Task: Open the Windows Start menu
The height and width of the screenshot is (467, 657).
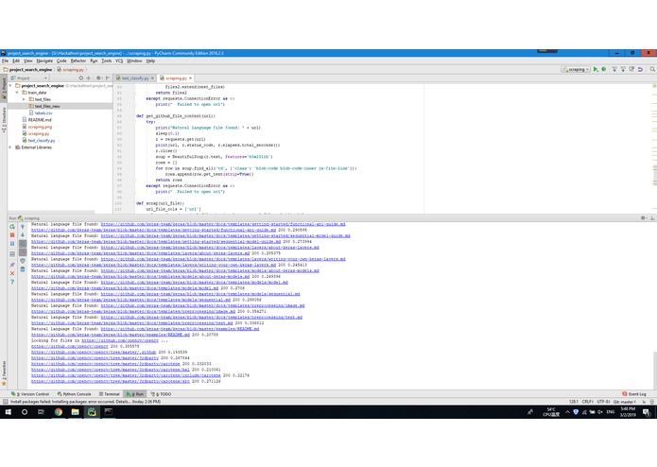Action: coord(8,412)
